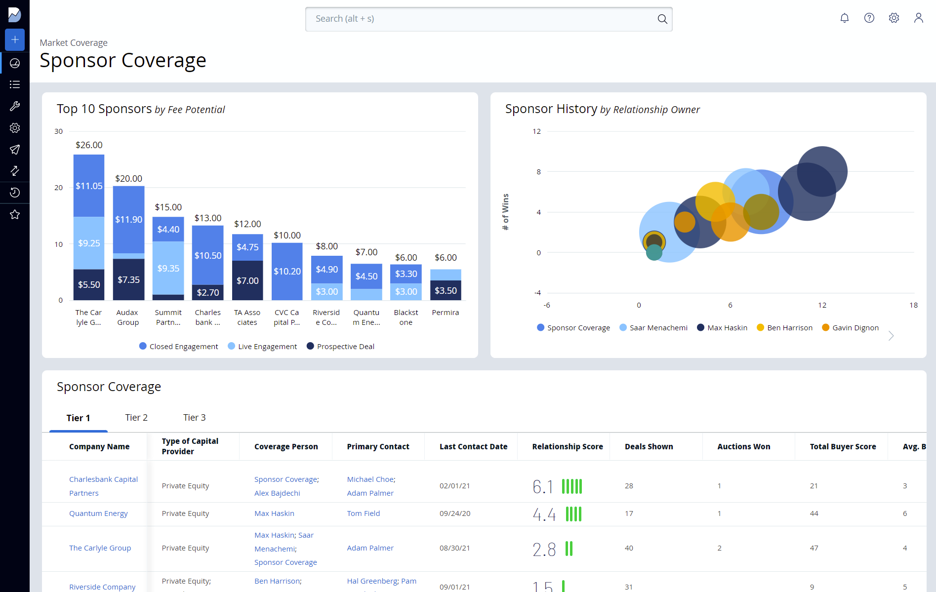This screenshot has width=936, height=592.
Task: Click the 6.1 relationship score value
Action: [543, 487]
